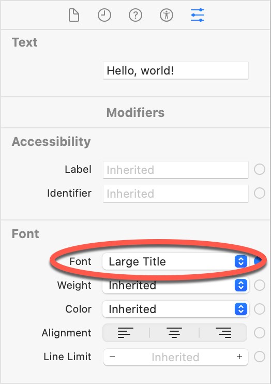This screenshot has height=384, width=271.
Task: Click the Accessibility Identifier input field
Action: click(x=175, y=194)
